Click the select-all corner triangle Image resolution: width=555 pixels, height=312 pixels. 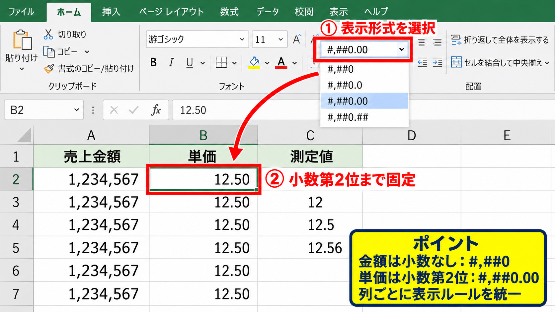24,135
